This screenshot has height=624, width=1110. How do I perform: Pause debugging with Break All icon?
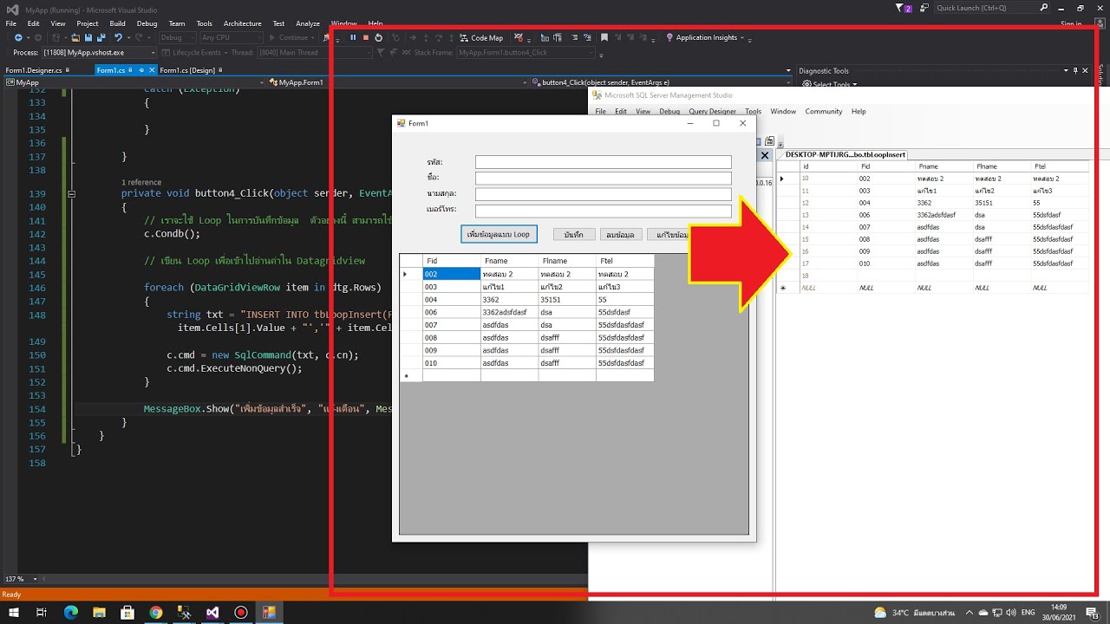(353, 37)
